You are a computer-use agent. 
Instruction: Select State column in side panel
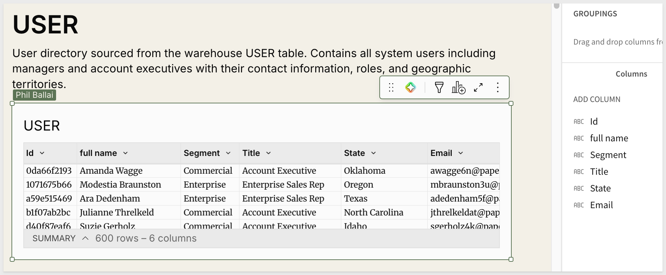coord(601,188)
